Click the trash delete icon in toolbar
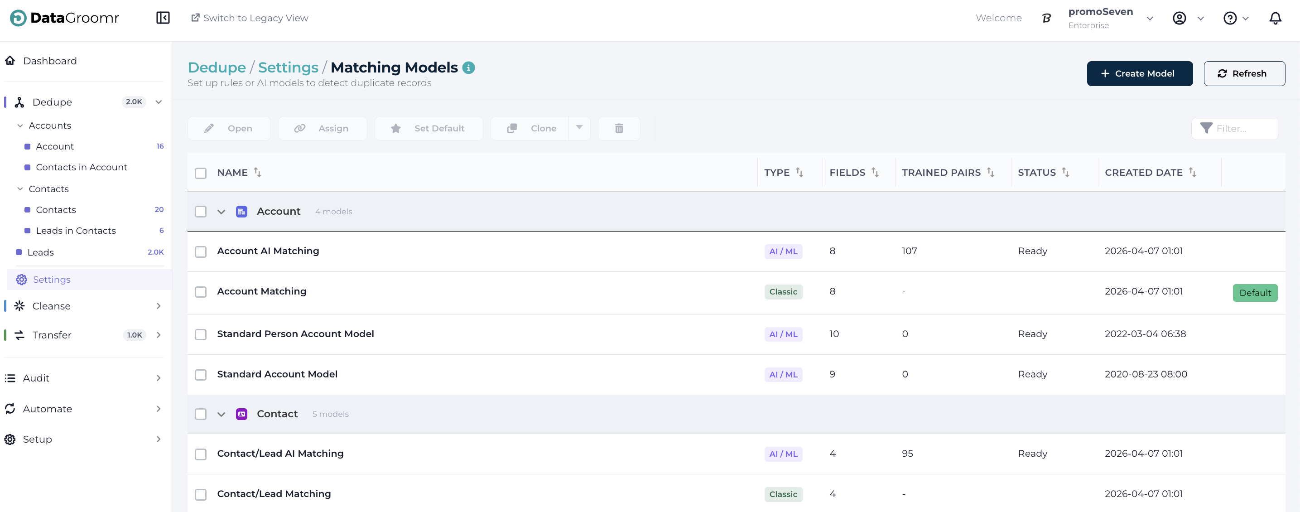The width and height of the screenshot is (1300, 512). (x=619, y=128)
